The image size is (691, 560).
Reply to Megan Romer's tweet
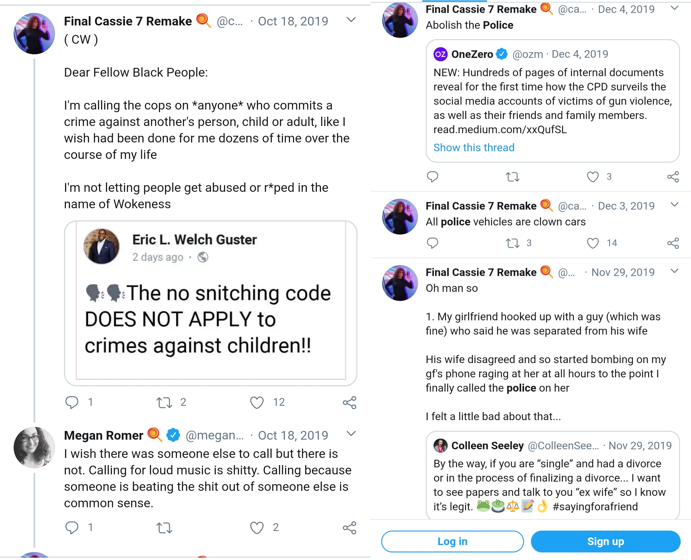point(71,527)
